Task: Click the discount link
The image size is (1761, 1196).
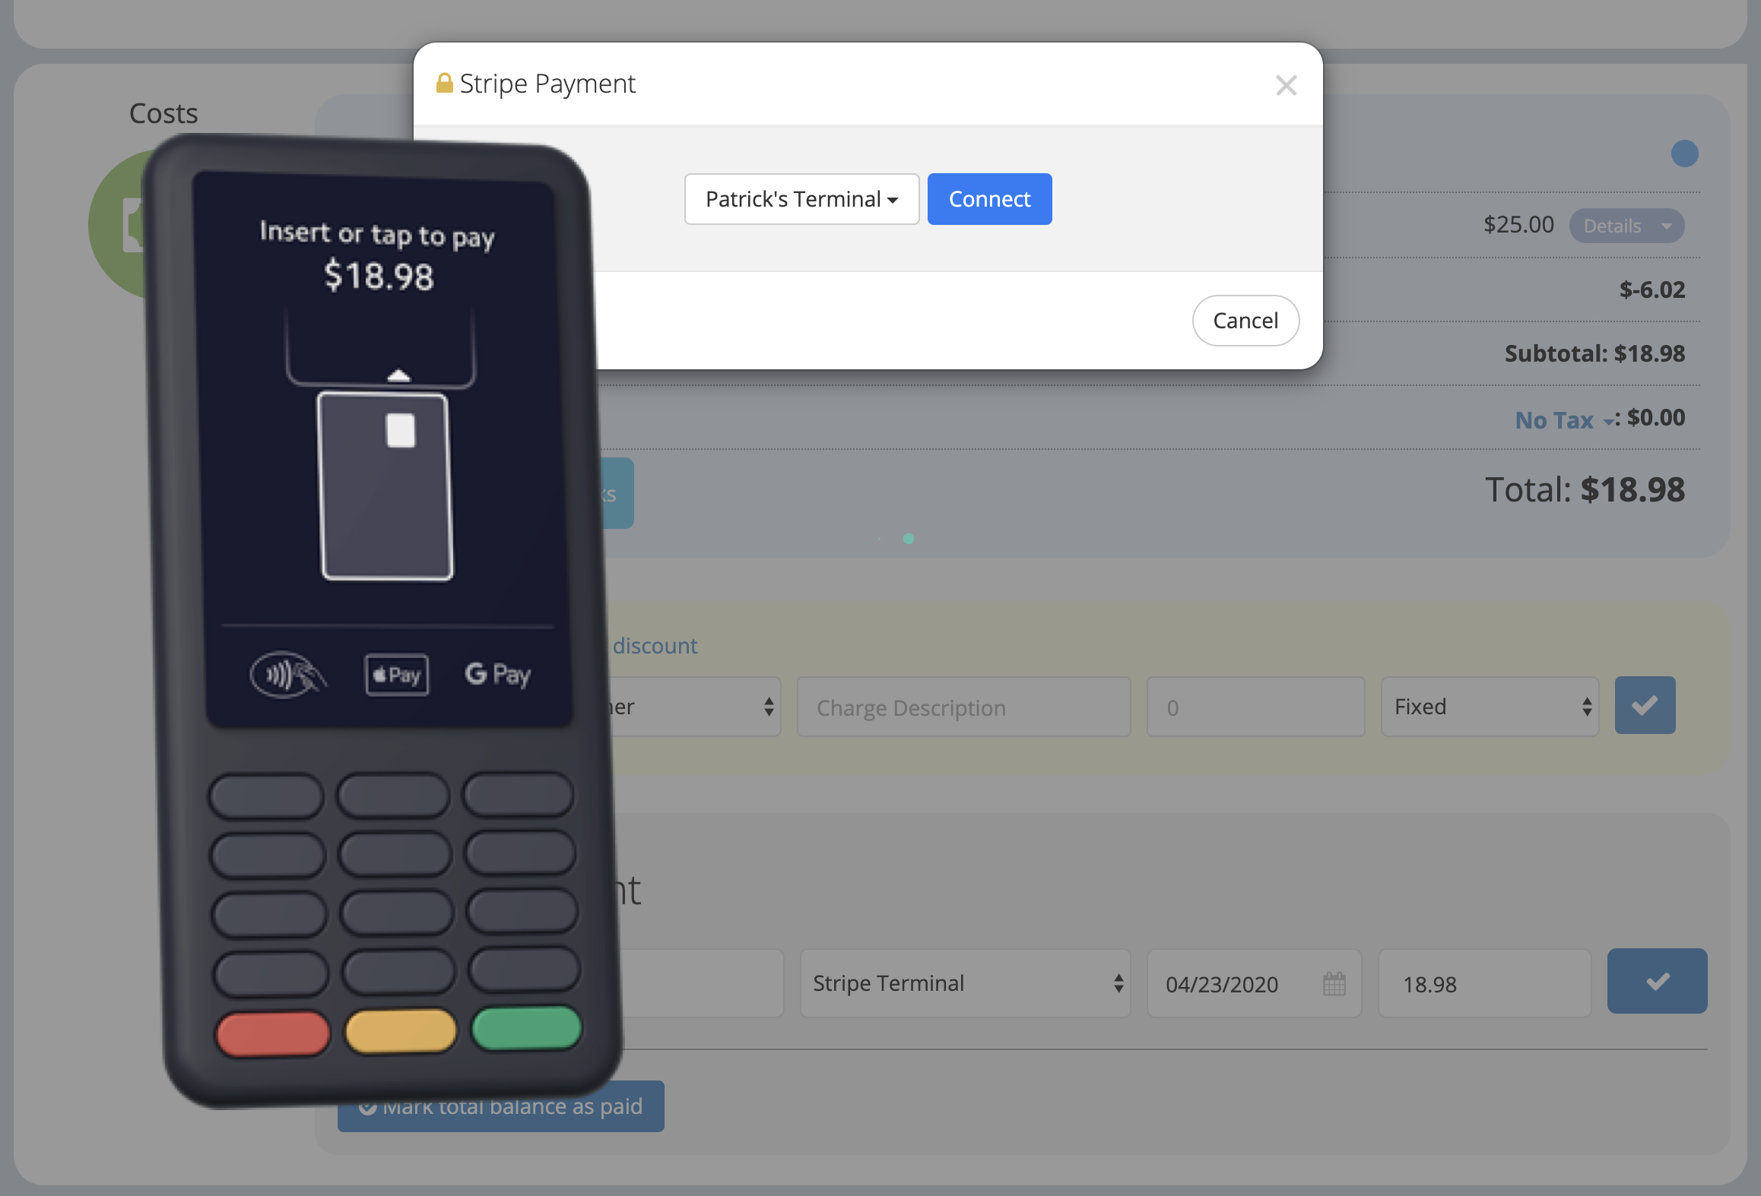Action: [x=655, y=646]
